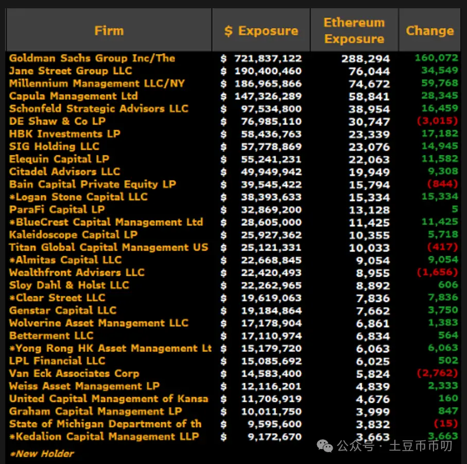Select Graham Capital exposure value "10,011,750"
The height and width of the screenshot is (464, 467).
coord(271,412)
